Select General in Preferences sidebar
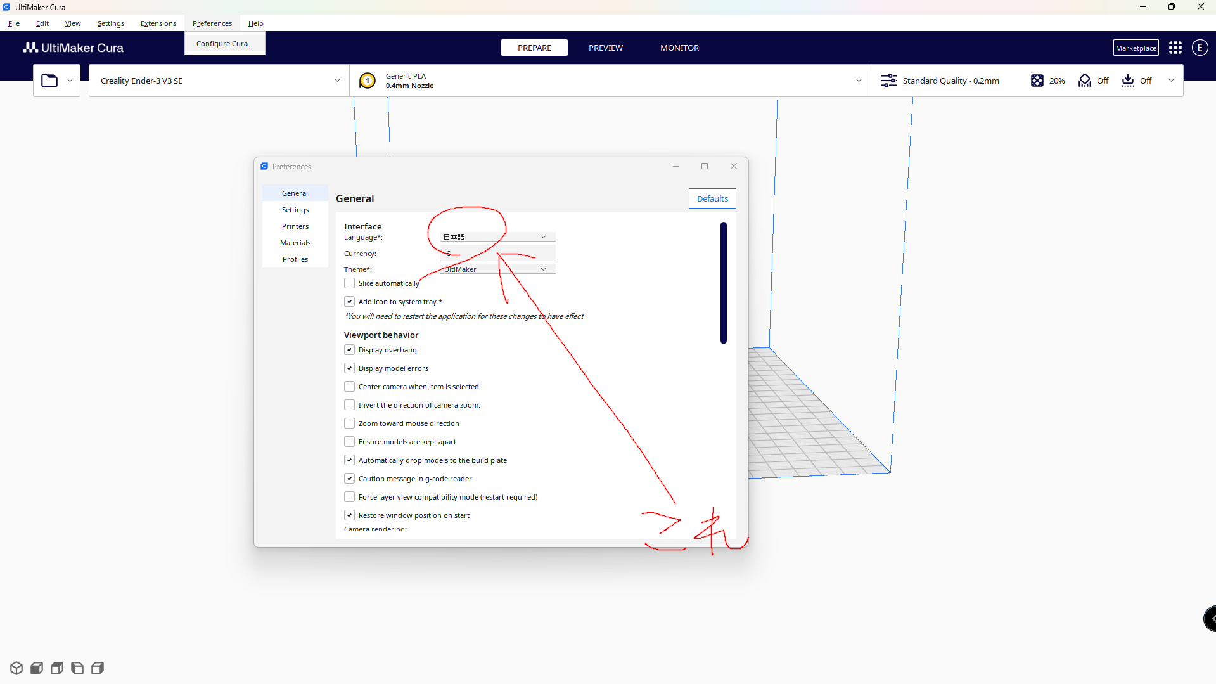 pyautogui.click(x=295, y=193)
